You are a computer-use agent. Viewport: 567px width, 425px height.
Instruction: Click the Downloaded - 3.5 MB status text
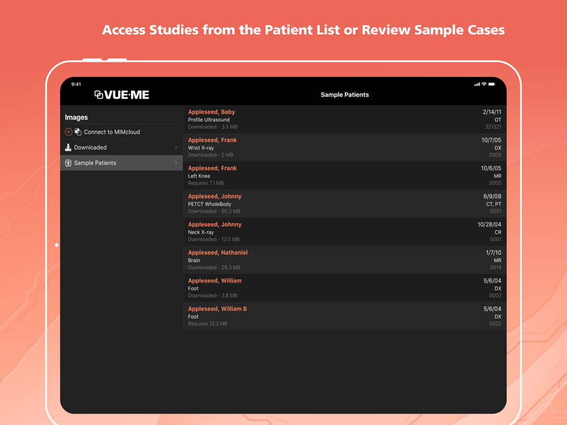[213, 127]
